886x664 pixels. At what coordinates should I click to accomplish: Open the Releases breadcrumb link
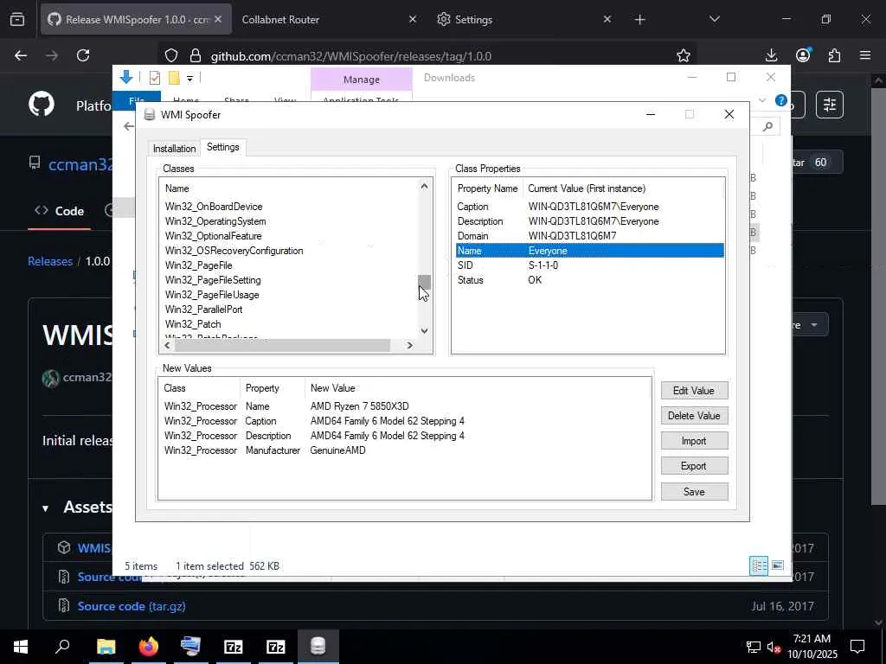click(50, 261)
